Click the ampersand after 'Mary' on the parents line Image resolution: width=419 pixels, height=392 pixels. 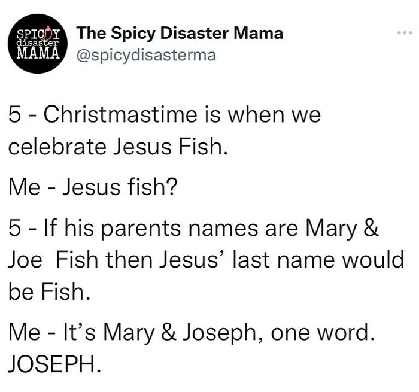(371, 227)
